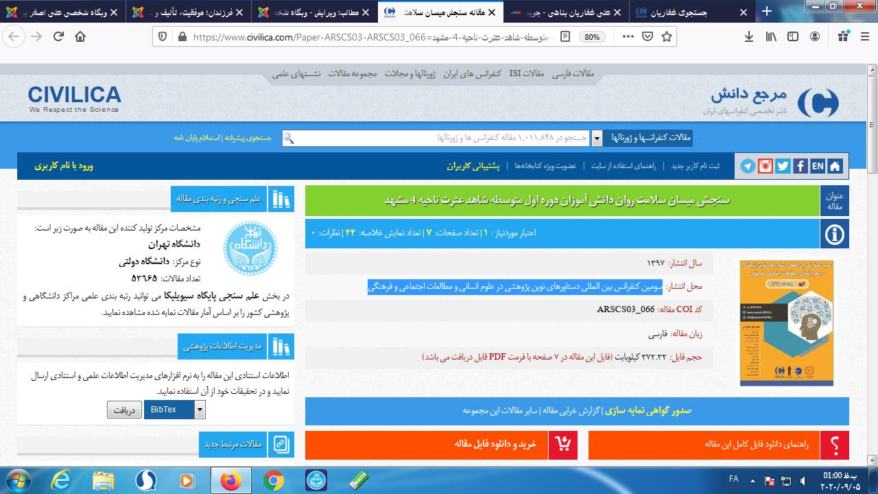878x494 pixels.
Task: Click the Telegram icon in site toolbar
Action: pyautogui.click(x=747, y=166)
